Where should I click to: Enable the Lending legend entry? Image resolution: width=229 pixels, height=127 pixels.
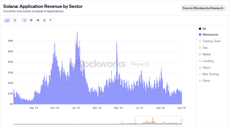pos(208,61)
